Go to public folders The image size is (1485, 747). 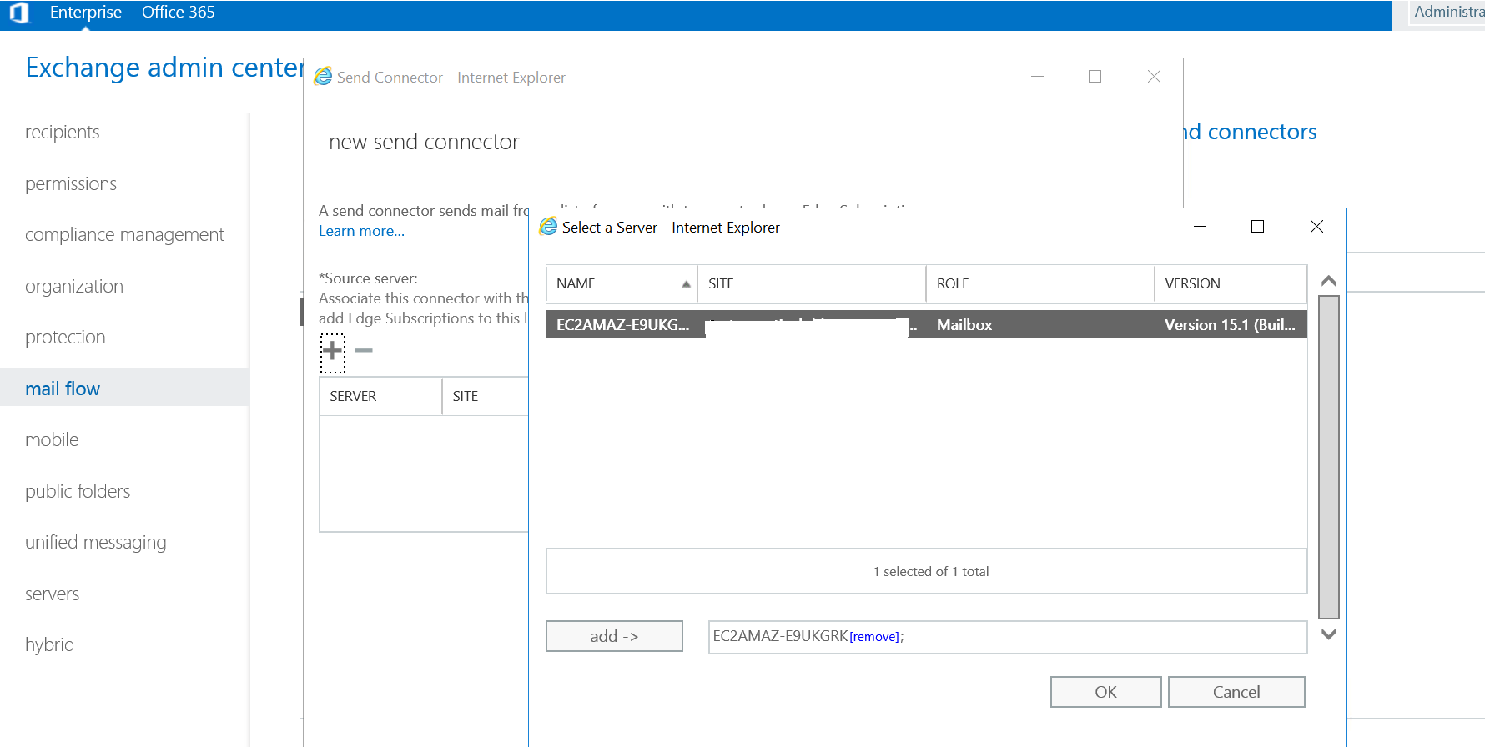[78, 492]
